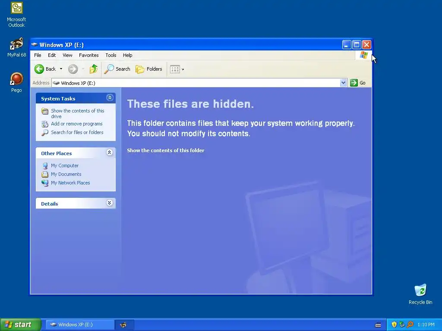Click the Windows flag logo in menu bar

pyautogui.click(x=363, y=55)
